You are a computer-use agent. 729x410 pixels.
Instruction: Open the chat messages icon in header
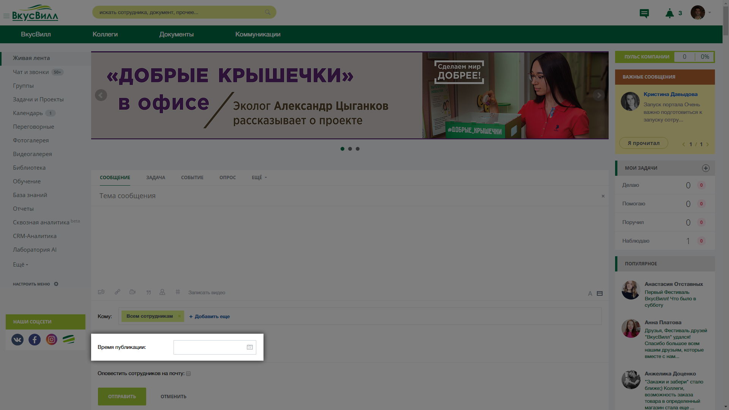coord(644,14)
